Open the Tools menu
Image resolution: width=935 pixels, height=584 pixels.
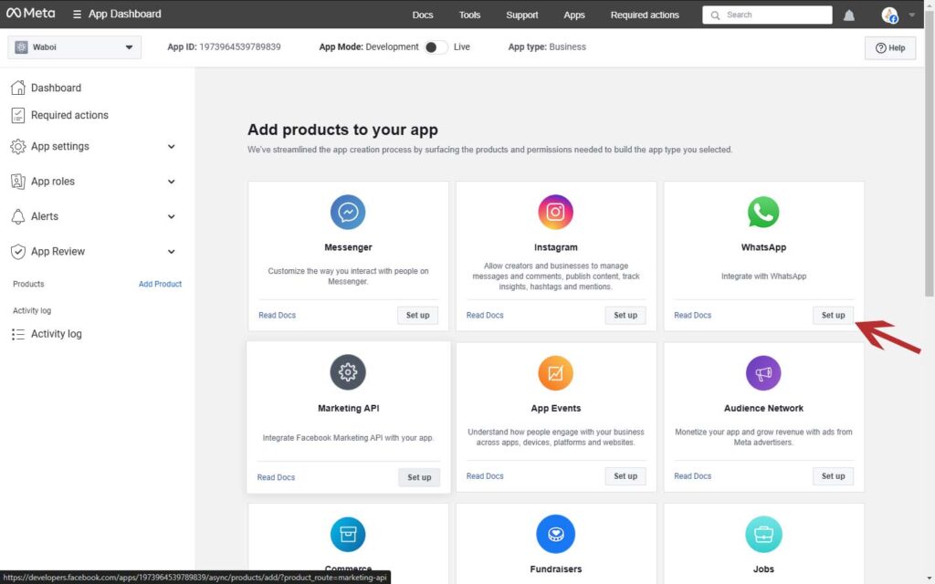tap(469, 15)
